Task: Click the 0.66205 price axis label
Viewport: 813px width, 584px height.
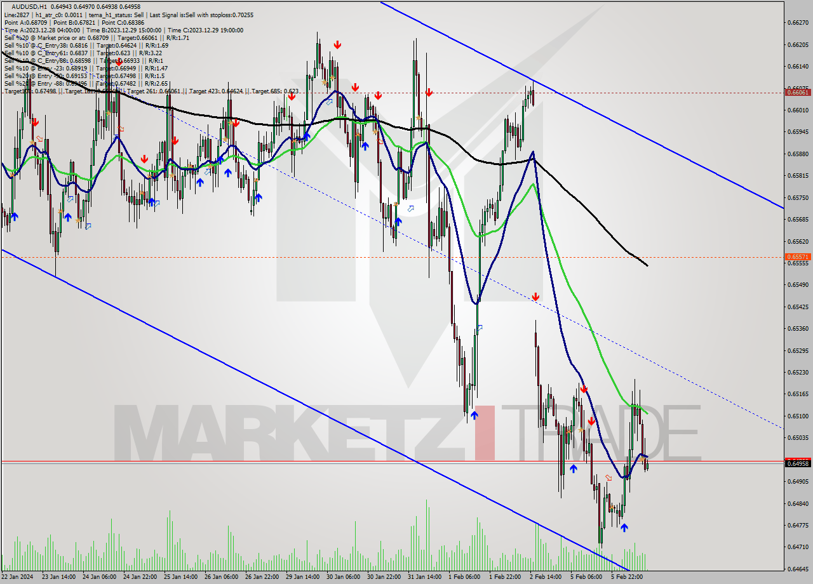Action: click(798, 44)
